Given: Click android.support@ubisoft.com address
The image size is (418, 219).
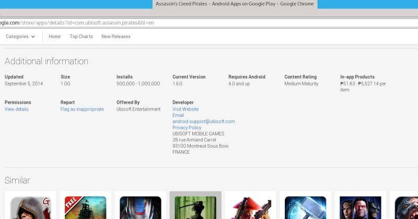Looking at the screenshot, I should (x=204, y=121).
